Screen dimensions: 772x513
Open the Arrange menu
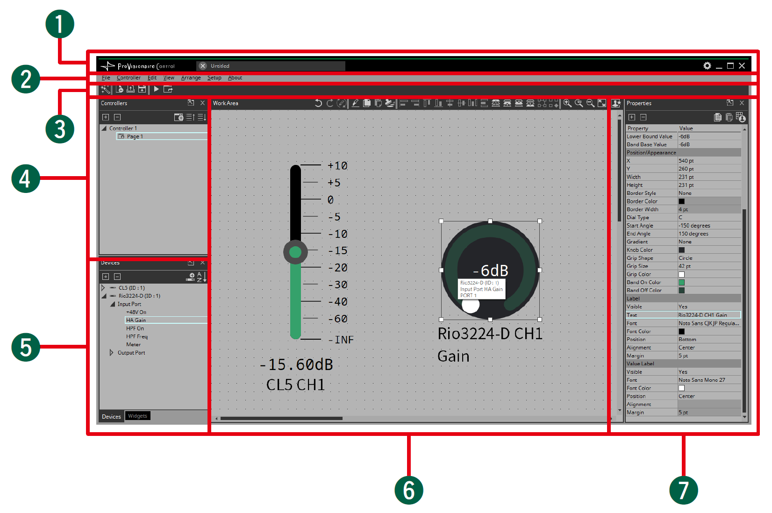tap(191, 78)
